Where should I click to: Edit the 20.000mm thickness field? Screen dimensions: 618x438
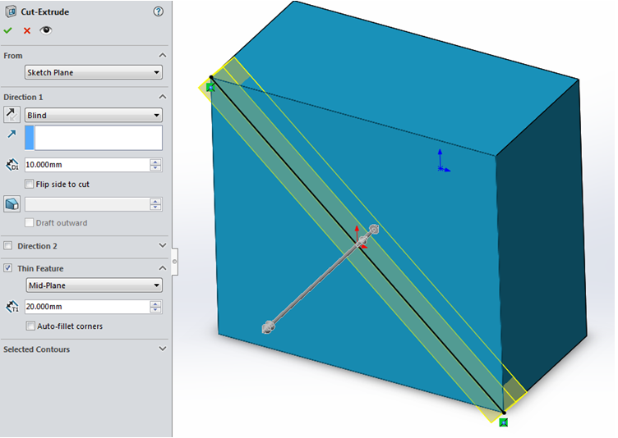click(87, 307)
